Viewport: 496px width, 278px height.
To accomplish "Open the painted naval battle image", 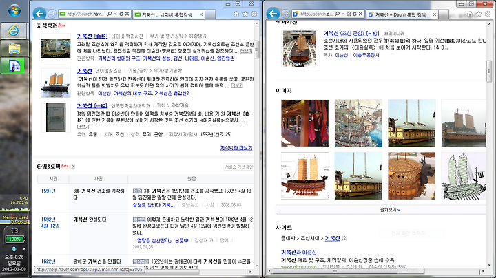I will pyautogui.click(x=358, y=123).
